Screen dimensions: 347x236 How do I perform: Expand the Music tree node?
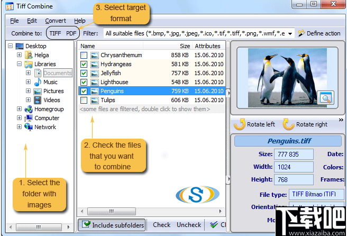(x=28, y=81)
